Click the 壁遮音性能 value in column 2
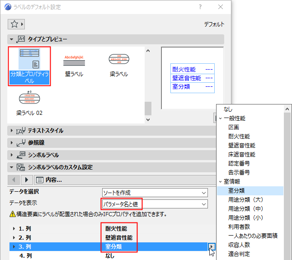The image size is (292, 260). tap(119, 238)
